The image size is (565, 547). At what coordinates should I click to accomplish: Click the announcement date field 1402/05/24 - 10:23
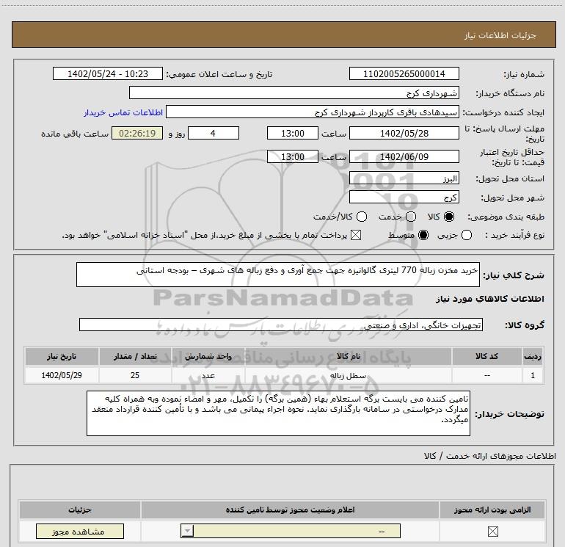[108, 73]
